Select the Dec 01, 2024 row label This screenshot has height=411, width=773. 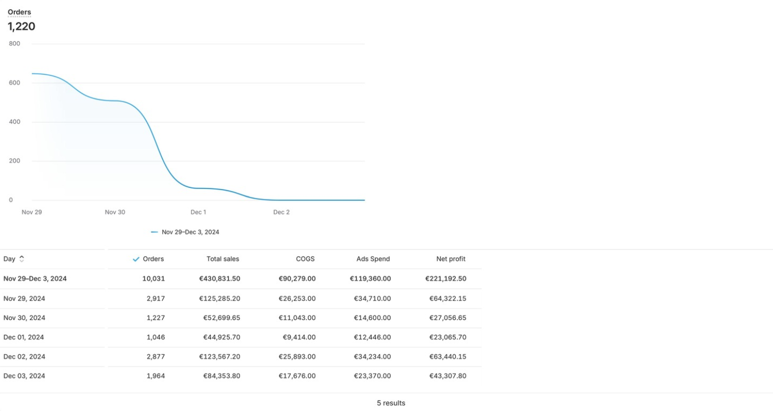click(24, 338)
